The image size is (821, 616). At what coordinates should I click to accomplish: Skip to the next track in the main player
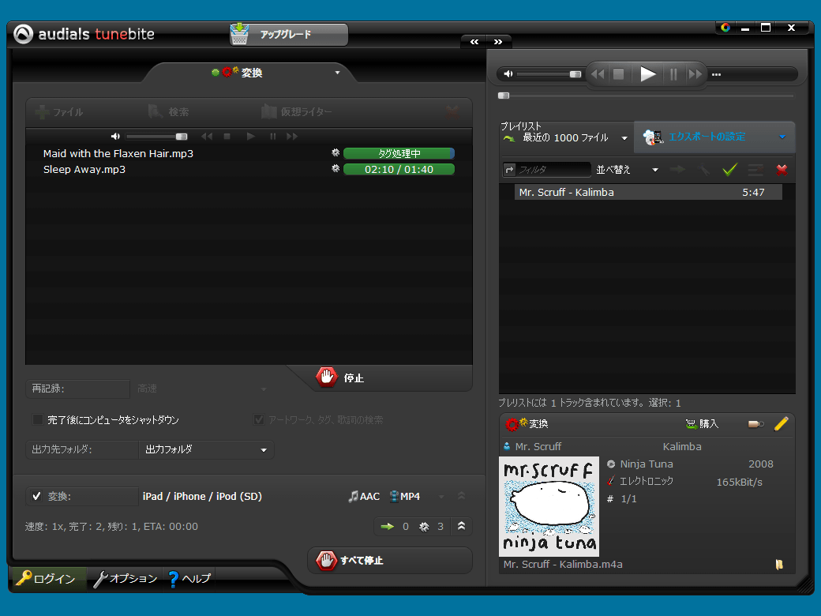pos(695,74)
